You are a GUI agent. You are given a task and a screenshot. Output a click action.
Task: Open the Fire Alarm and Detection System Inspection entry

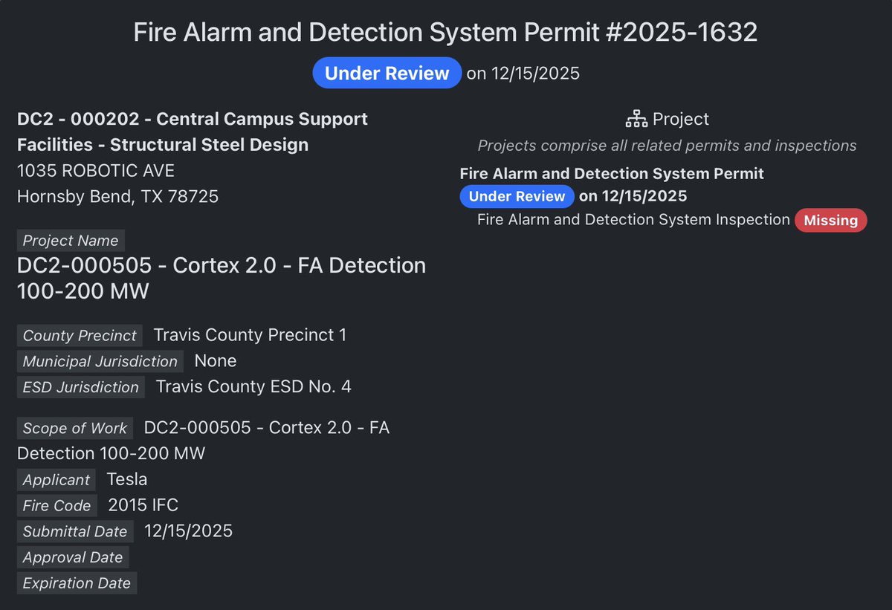tap(633, 220)
